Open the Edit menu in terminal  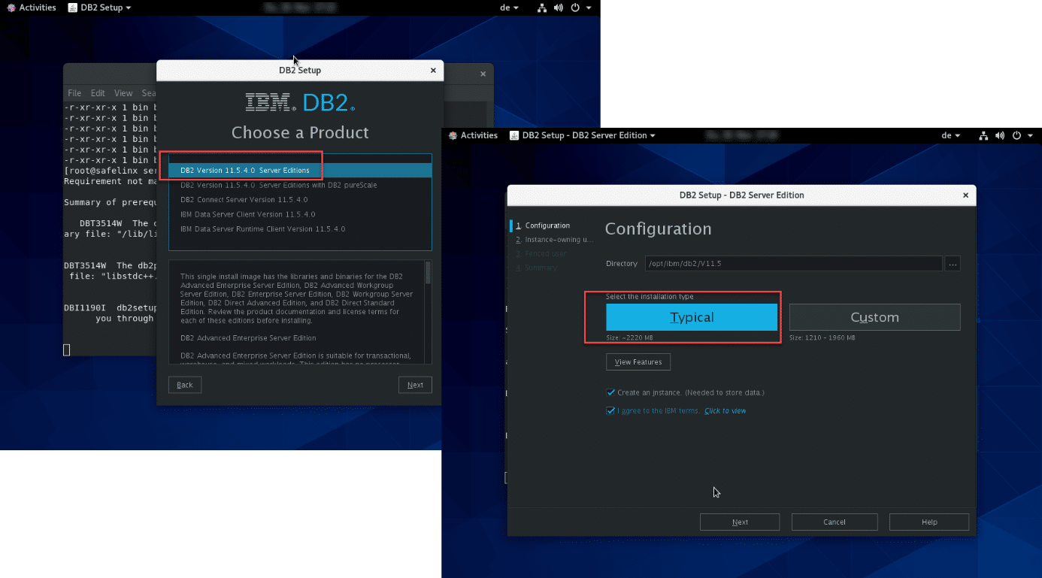98,93
